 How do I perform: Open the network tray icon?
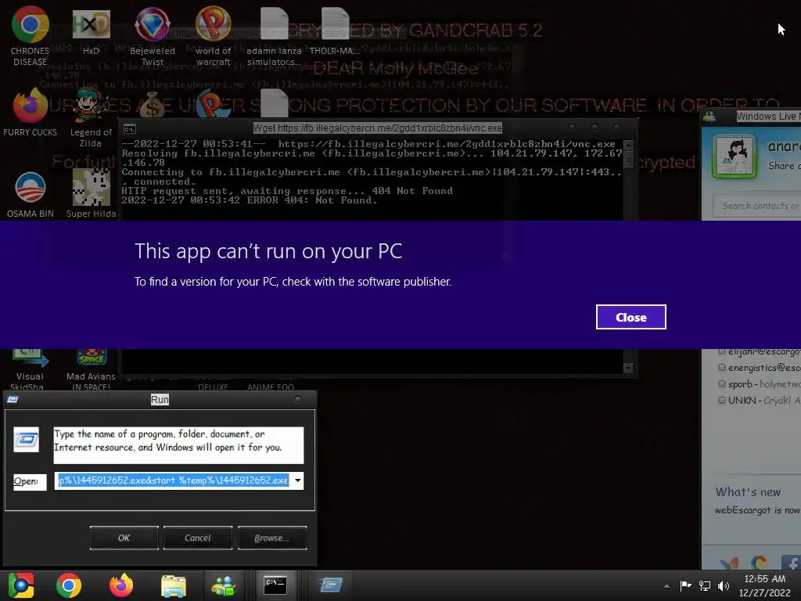705,585
